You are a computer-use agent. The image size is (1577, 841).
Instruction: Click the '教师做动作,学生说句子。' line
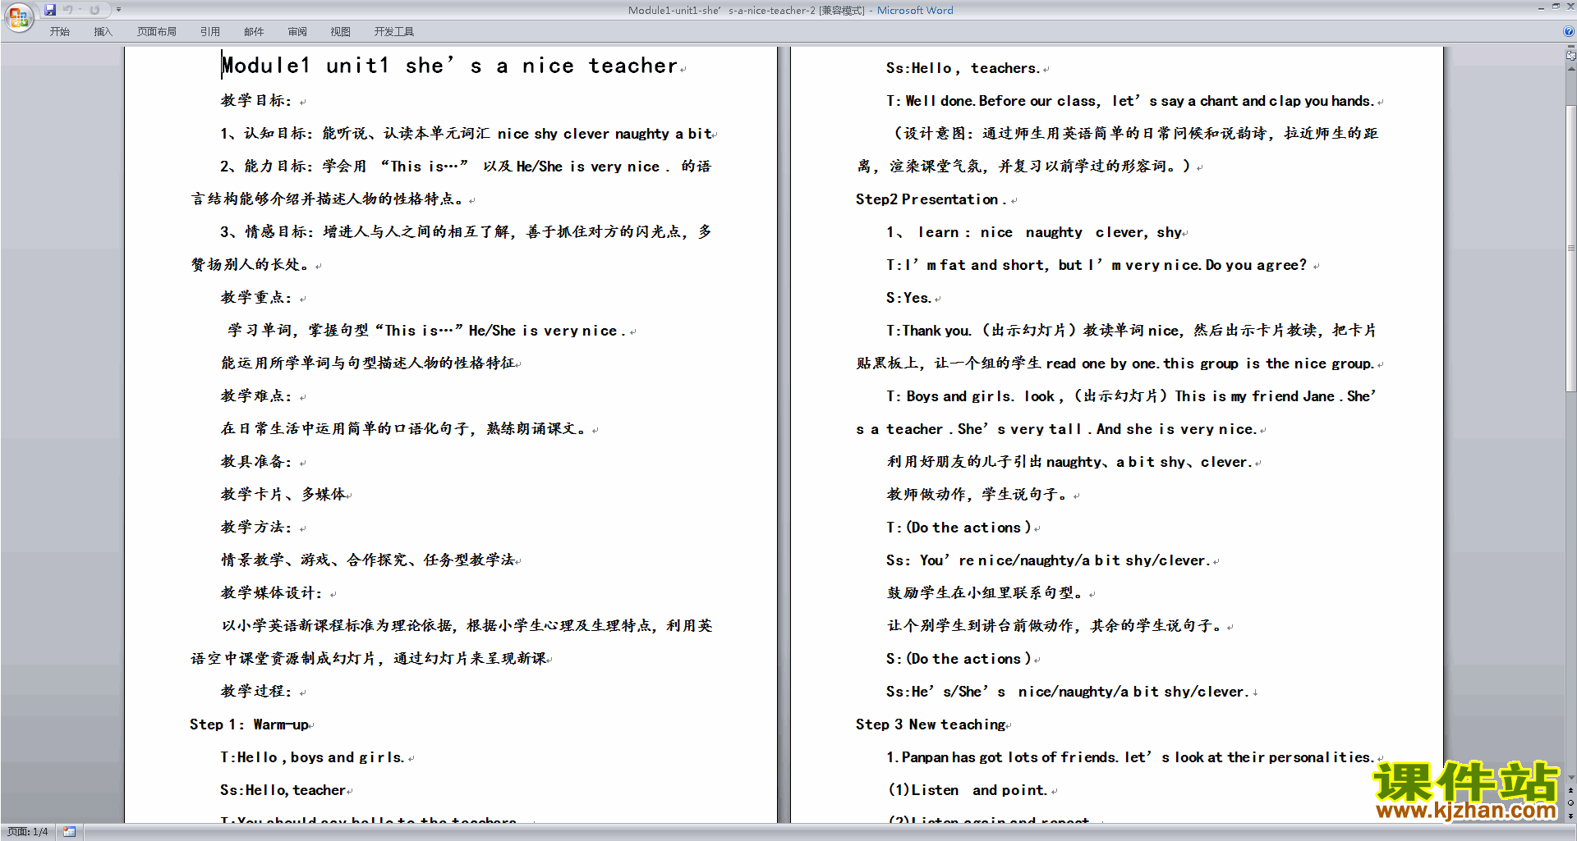coord(979,494)
